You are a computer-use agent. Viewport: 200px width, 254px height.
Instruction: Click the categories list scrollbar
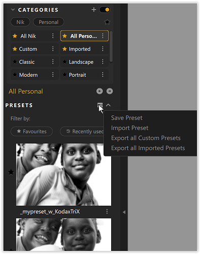pyautogui.click(x=111, y=46)
